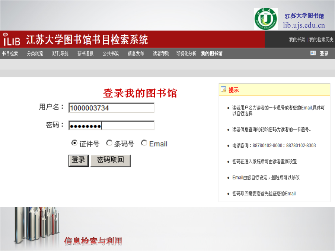Click the hint about 初始密码为读者的一卡通号

(272, 129)
